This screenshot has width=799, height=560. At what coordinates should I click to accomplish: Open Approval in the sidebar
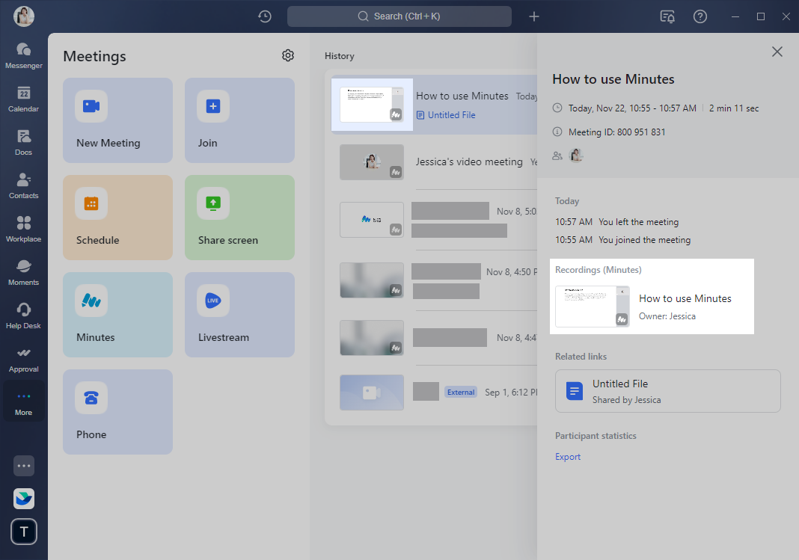tap(23, 359)
